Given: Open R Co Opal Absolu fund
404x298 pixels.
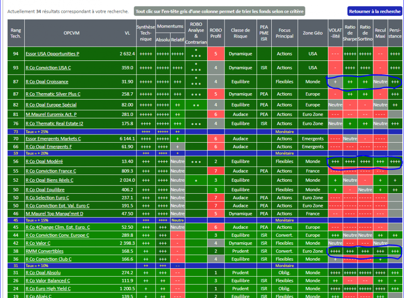Looking at the screenshot, I should (43, 272).
